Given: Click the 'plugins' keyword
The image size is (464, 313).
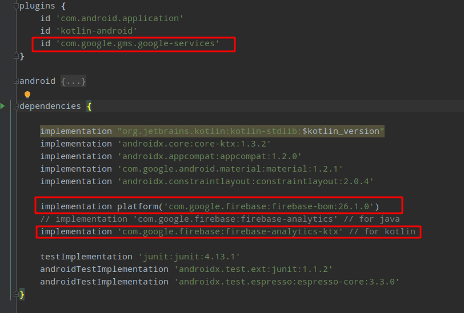Looking at the screenshot, I should point(37,6).
